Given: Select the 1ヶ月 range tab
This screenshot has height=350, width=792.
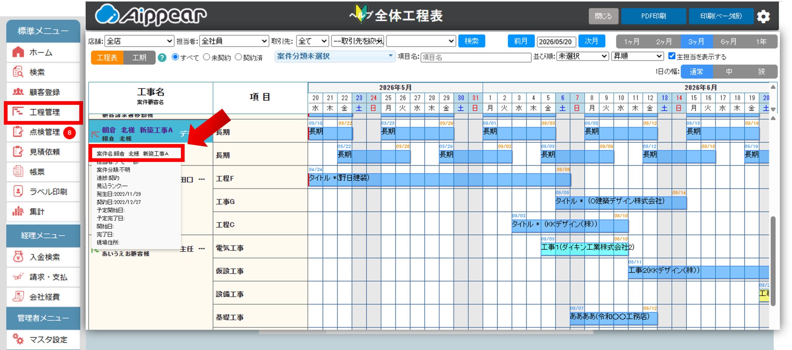Looking at the screenshot, I should pos(632,41).
